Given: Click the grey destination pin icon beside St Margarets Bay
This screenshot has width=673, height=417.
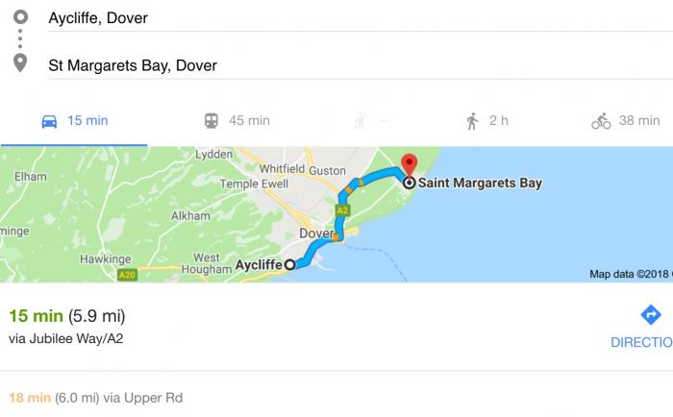Looking at the screenshot, I should click(x=20, y=63).
